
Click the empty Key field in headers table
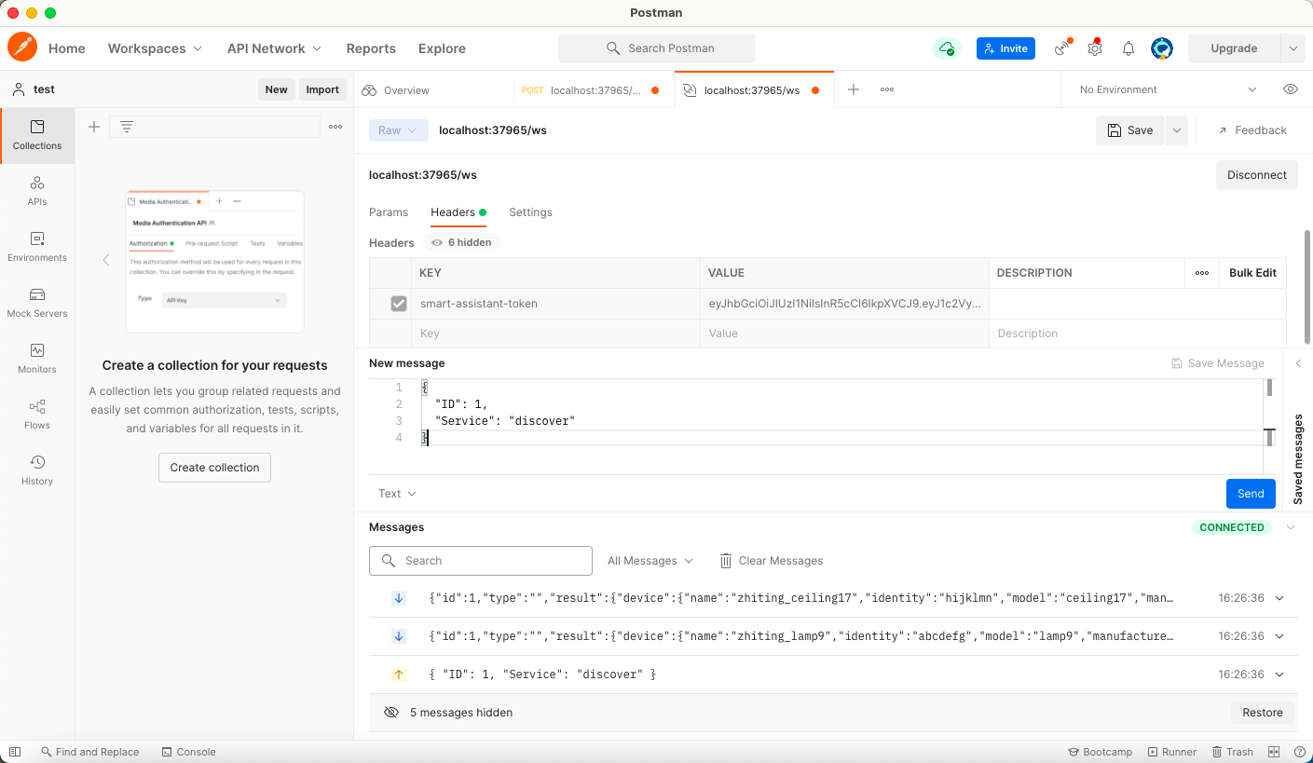coord(555,334)
